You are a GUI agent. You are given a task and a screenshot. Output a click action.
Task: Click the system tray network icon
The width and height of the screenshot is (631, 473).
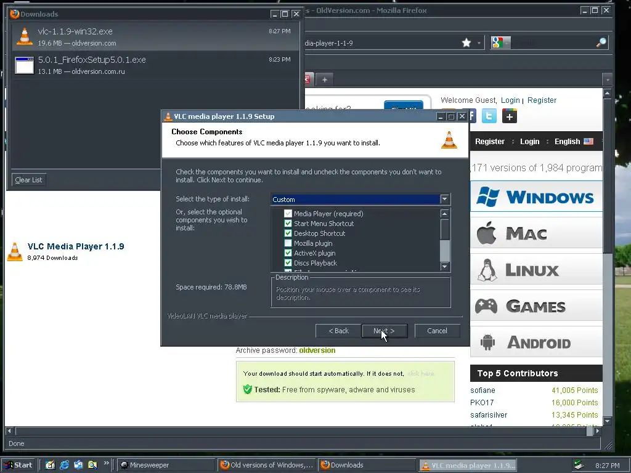click(579, 465)
